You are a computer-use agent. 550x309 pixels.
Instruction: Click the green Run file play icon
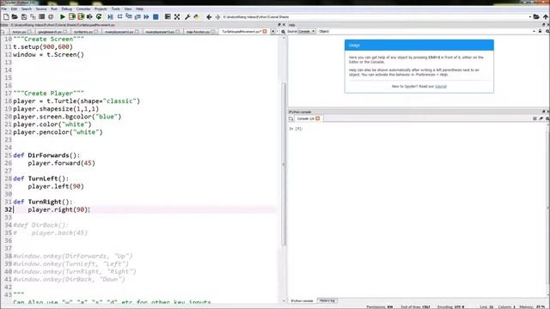(x=63, y=17)
